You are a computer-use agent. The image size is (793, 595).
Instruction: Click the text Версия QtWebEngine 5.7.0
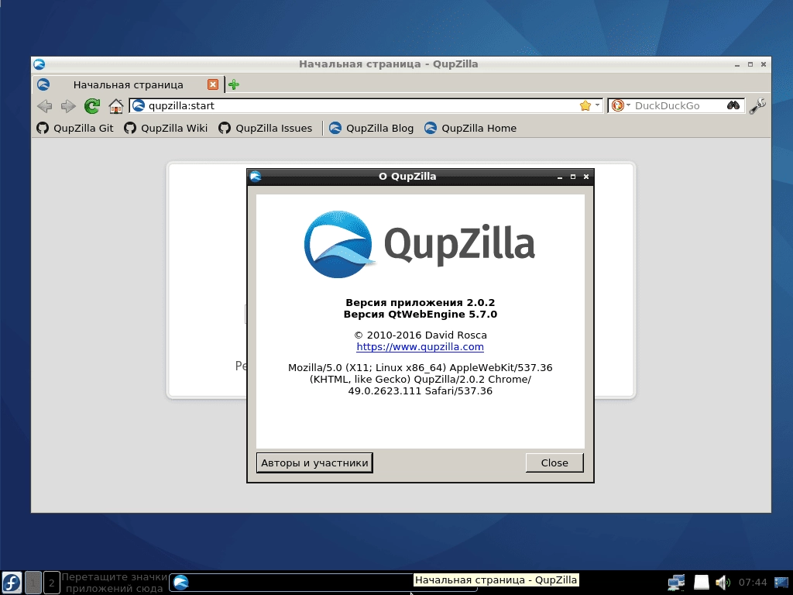[x=421, y=315]
